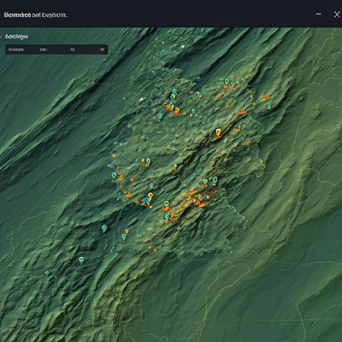Screen dimensions: 342x342
Task: Select the lone teal pin above the southwest dot
Action: click(81, 260)
